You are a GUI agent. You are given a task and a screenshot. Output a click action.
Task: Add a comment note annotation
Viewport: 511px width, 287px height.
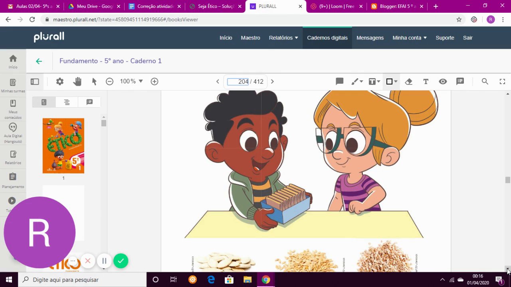[x=340, y=81]
